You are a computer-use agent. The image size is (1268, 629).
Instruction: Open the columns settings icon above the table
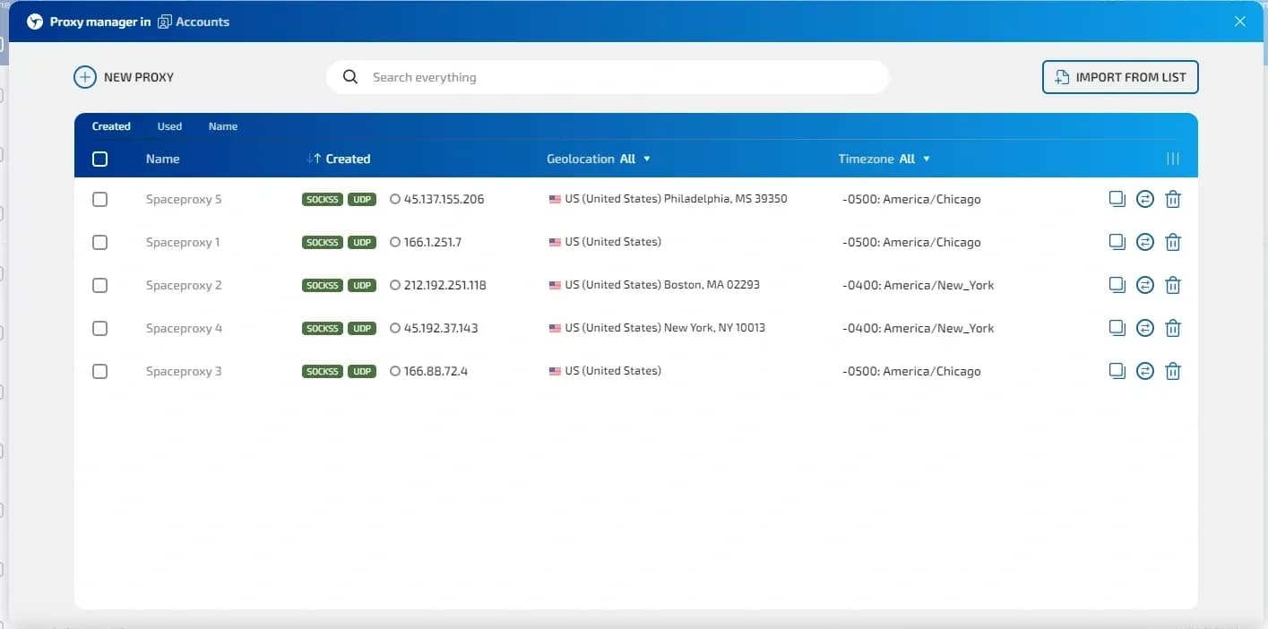pyautogui.click(x=1172, y=159)
